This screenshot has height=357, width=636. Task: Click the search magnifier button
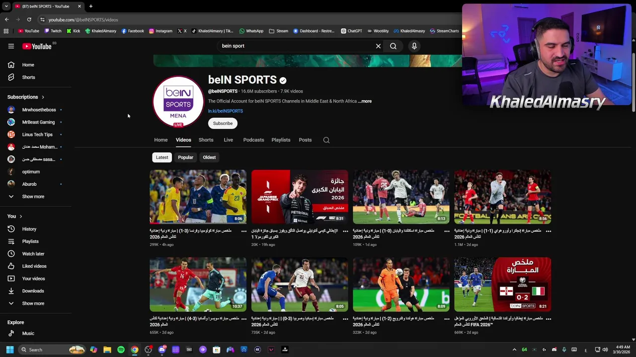(393, 46)
